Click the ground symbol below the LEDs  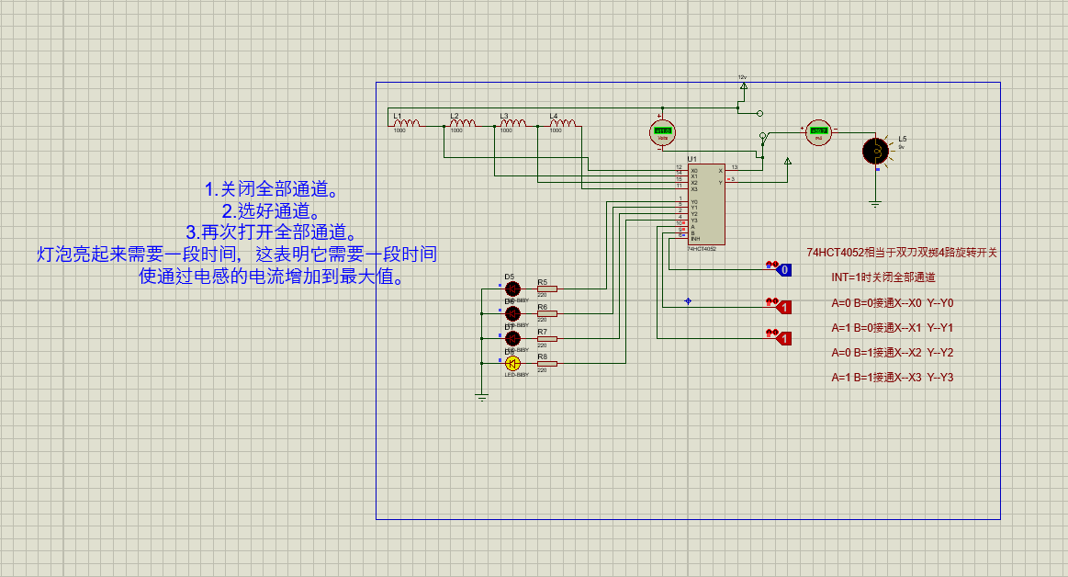pyautogui.click(x=481, y=398)
